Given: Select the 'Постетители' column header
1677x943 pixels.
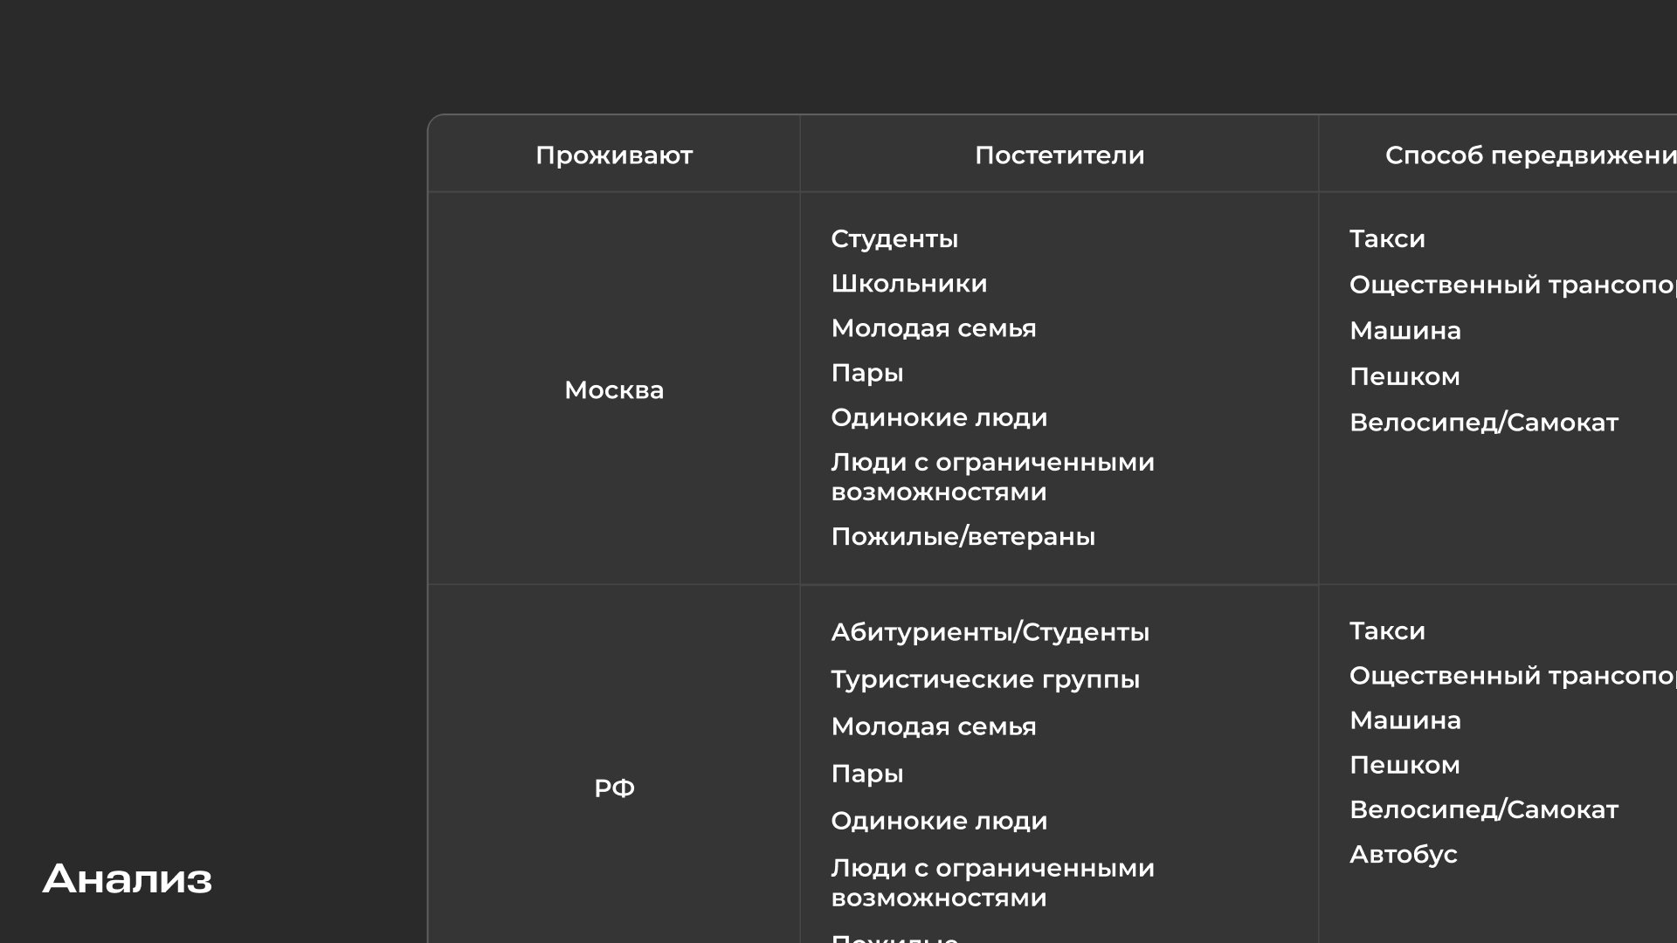Looking at the screenshot, I should pyautogui.click(x=1059, y=155).
